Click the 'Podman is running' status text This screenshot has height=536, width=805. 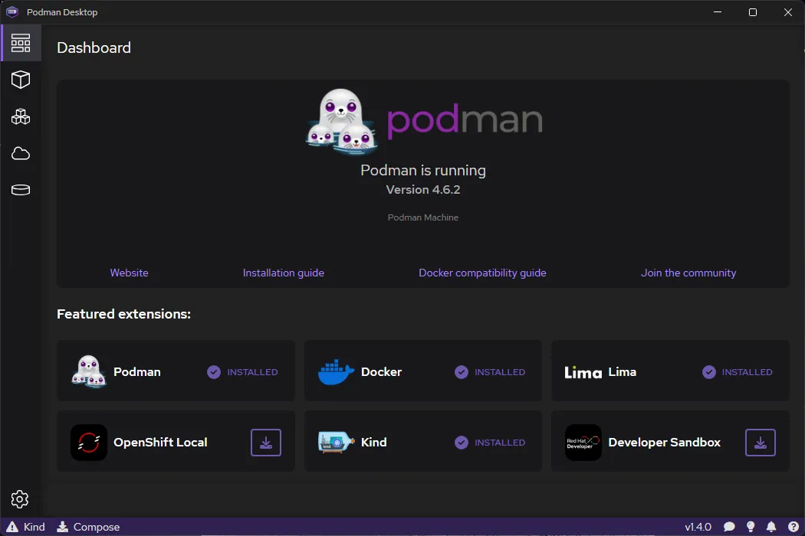(x=423, y=170)
